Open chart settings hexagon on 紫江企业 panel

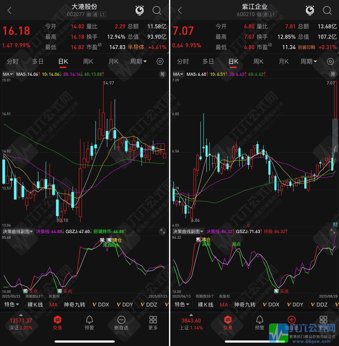coord(330,61)
